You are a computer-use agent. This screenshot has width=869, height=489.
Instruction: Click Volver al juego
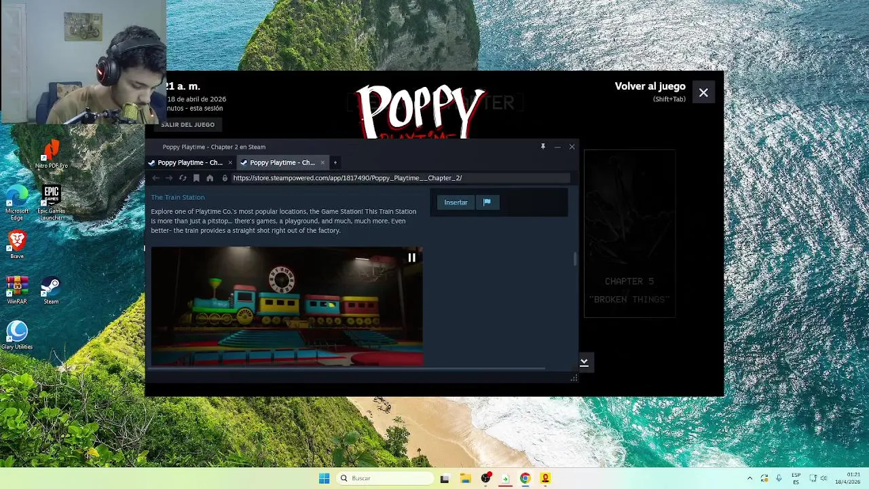[650, 86]
